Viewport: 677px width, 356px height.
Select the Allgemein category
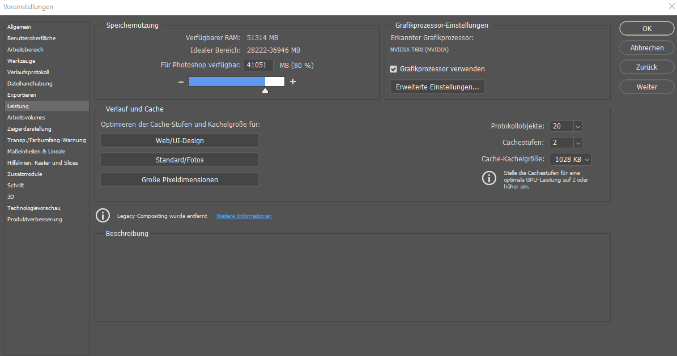pyautogui.click(x=46, y=27)
